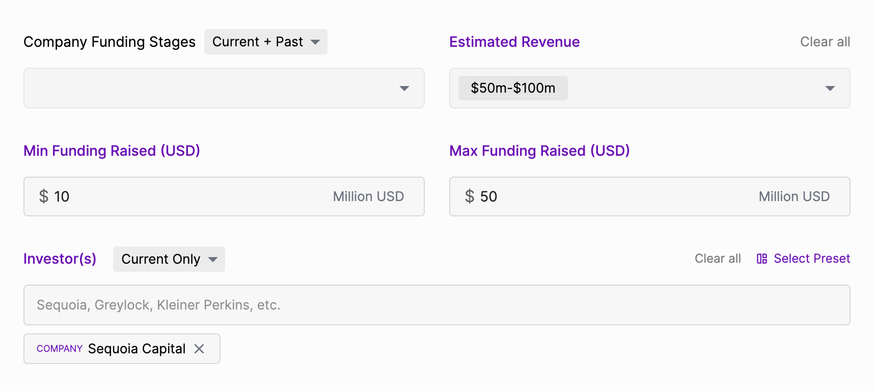Image resolution: width=874 pixels, height=391 pixels.
Task: Open the Current Only investor dropdown
Action: point(169,259)
